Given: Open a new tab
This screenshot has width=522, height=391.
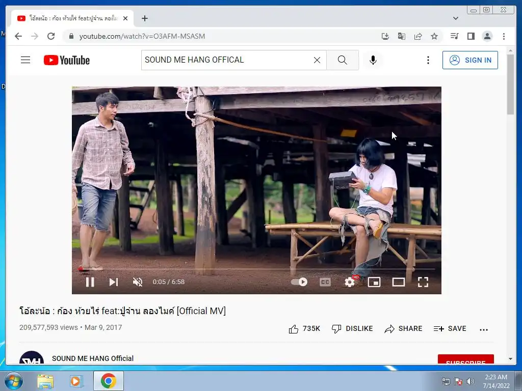Looking at the screenshot, I should point(144,18).
